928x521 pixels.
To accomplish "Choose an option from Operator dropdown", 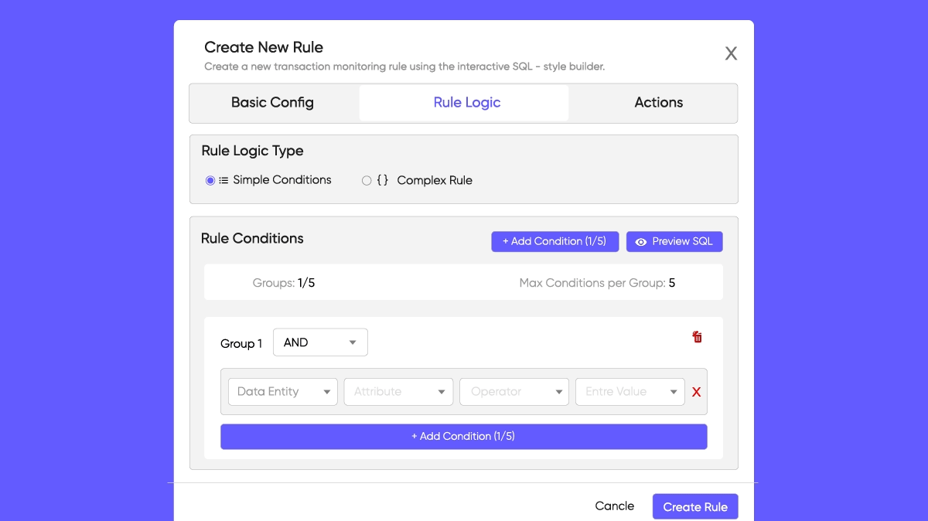I will click(x=514, y=392).
